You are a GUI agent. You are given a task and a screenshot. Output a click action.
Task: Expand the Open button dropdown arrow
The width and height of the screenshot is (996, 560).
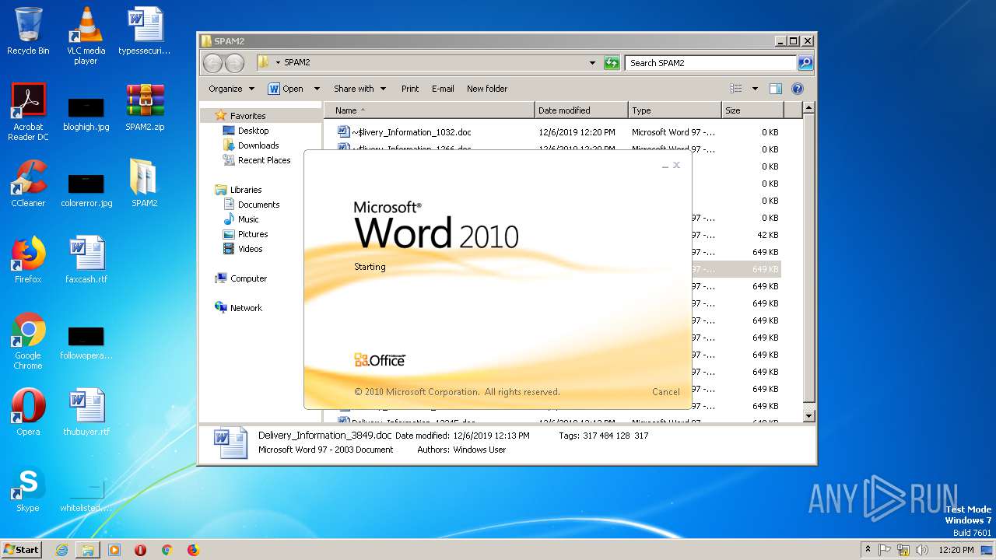coord(317,89)
